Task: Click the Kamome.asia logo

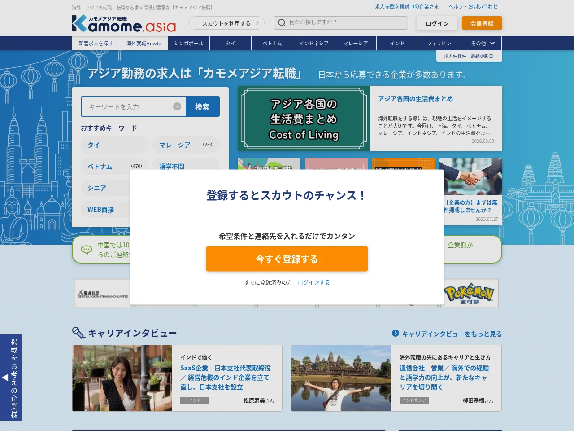Action: 124,23
